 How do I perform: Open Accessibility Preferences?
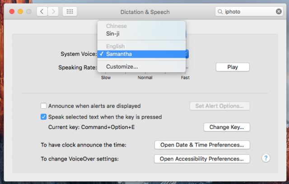tap(202, 159)
